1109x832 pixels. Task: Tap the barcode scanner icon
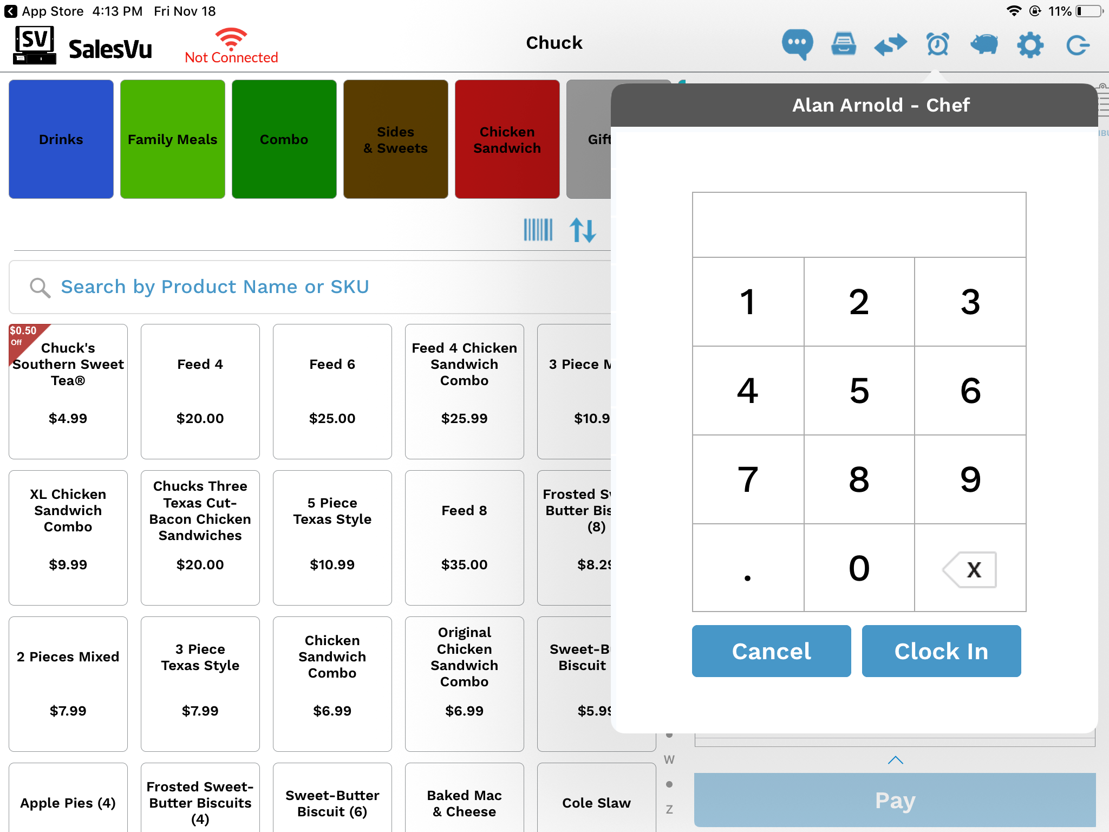(x=538, y=230)
